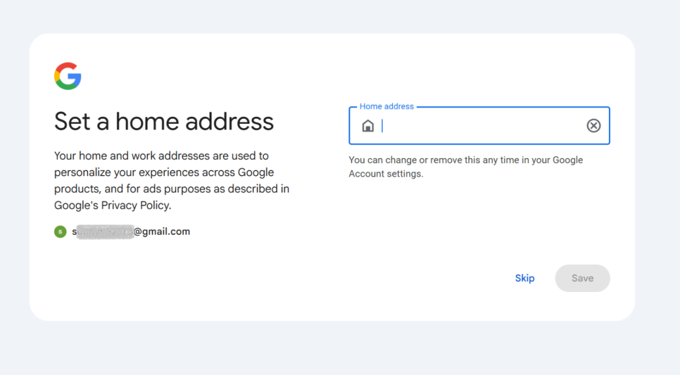
Task: Open Google homepage via the G logo
Action: pos(68,76)
